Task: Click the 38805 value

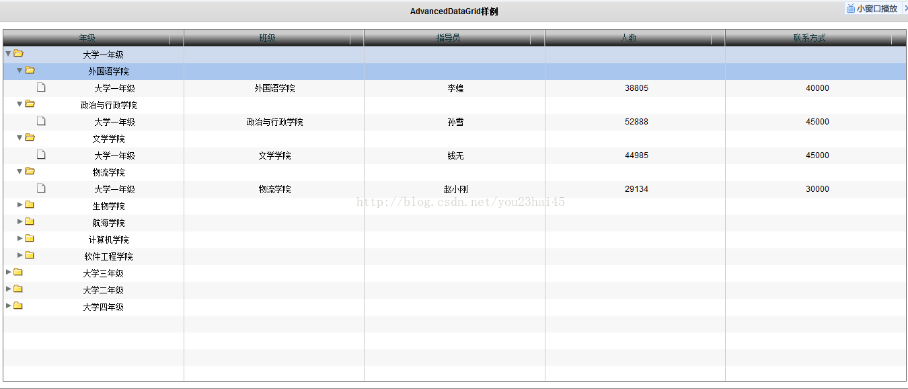Action: click(x=636, y=88)
